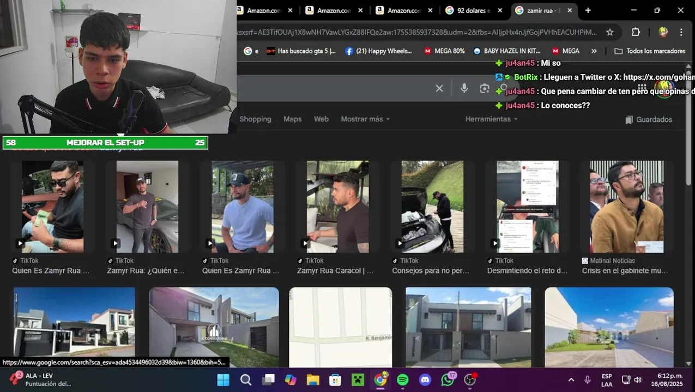695x392 pixels.
Task: Bookmark this page with the star icon
Action: click(610, 32)
